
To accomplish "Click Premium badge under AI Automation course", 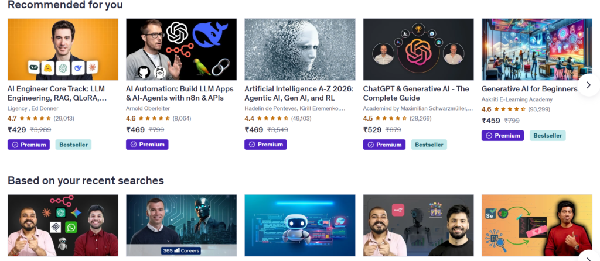I will 147,145.
